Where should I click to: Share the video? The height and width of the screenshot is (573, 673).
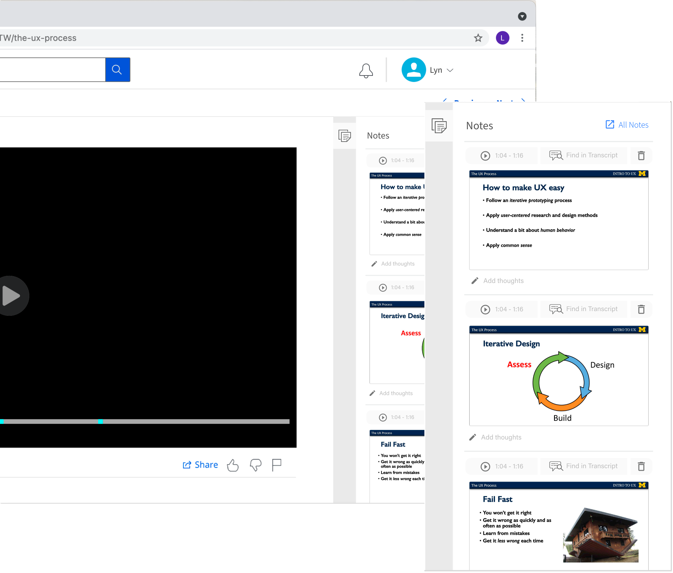point(200,465)
